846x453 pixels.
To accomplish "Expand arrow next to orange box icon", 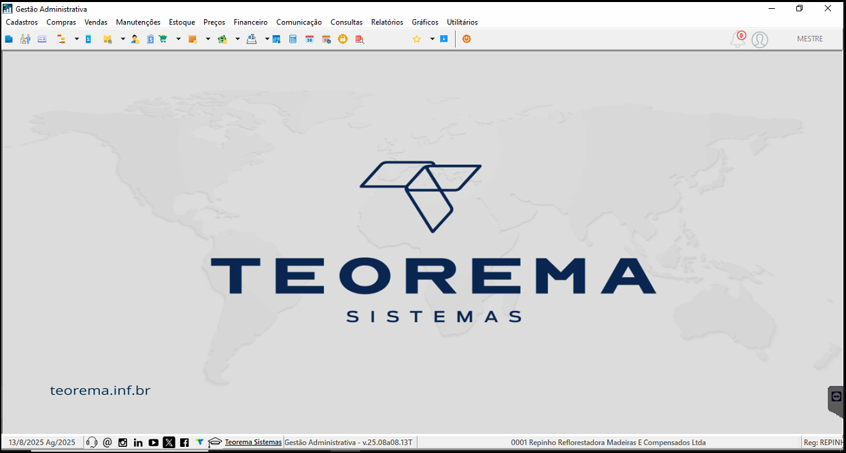I will click(208, 39).
